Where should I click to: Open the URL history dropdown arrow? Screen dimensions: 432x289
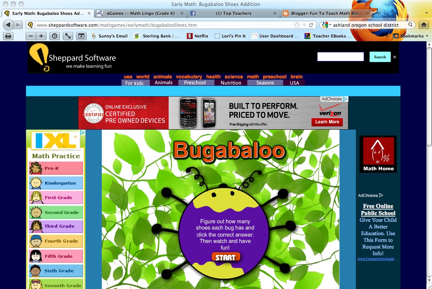[304, 25]
